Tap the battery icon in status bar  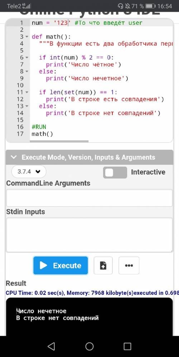click(150, 6)
